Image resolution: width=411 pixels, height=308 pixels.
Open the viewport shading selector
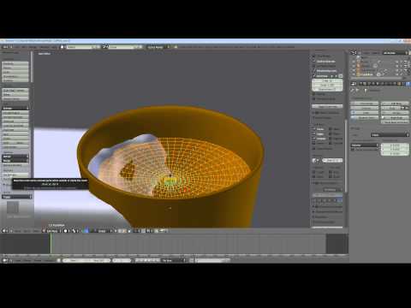(x=66, y=231)
